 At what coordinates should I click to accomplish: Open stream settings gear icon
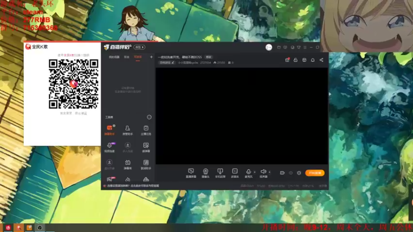pyautogui.click(x=299, y=173)
